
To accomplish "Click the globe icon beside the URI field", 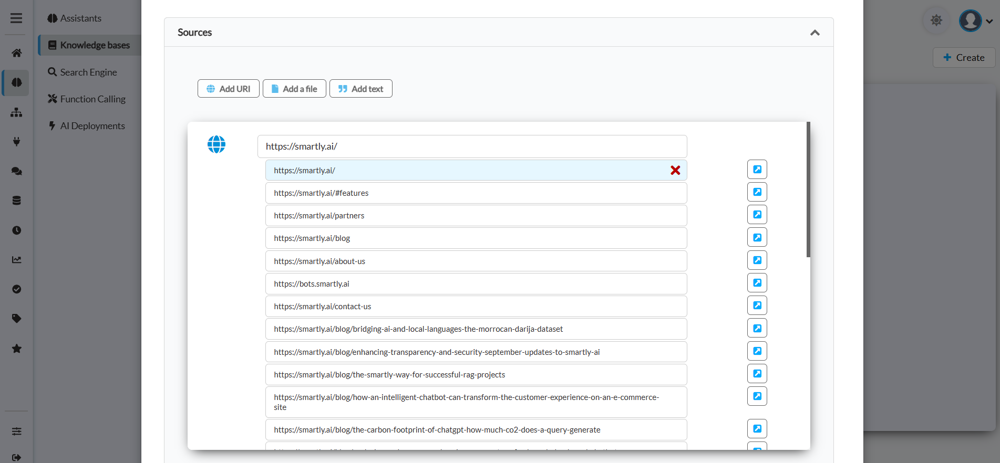I will coord(217,144).
